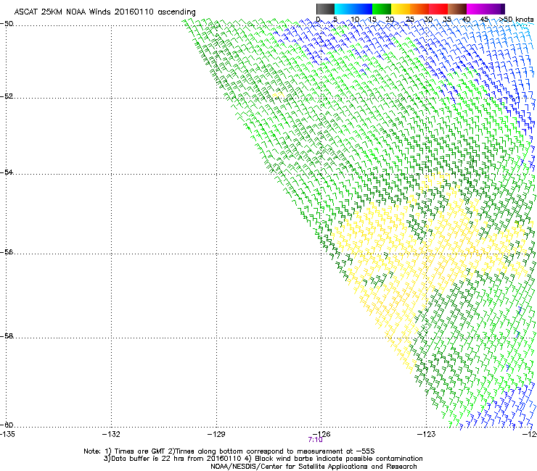This screenshot has width=537, height=471.
Task: Click the latitude label '-50'
Action: pyautogui.click(x=7, y=24)
